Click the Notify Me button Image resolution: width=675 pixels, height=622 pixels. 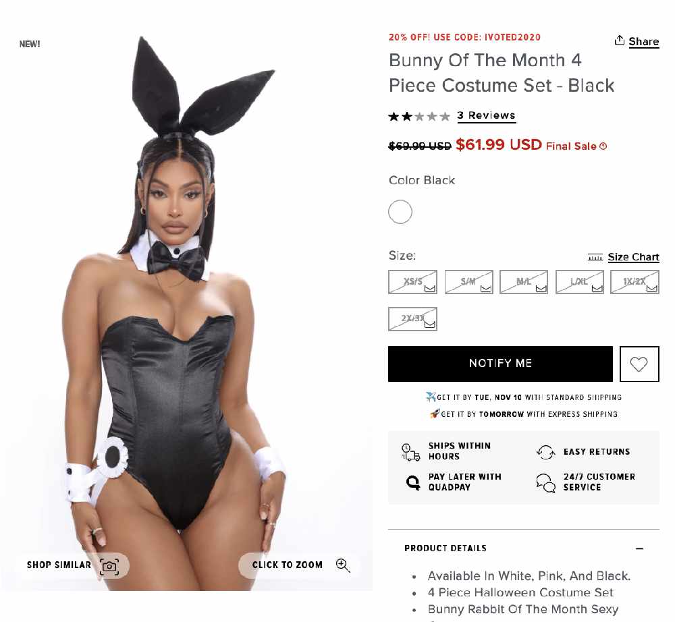click(x=500, y=364)
